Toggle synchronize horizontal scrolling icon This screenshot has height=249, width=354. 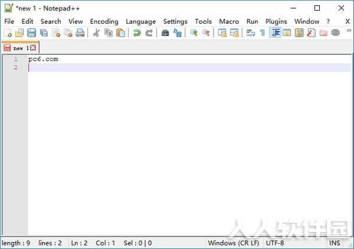click(234, 33)
